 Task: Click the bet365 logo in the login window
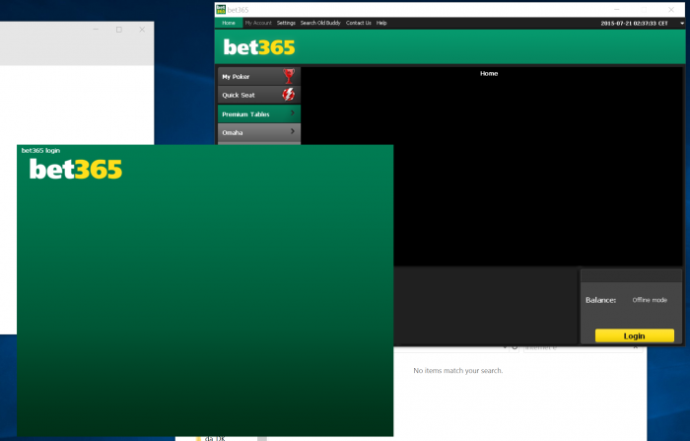click(76, 169)
